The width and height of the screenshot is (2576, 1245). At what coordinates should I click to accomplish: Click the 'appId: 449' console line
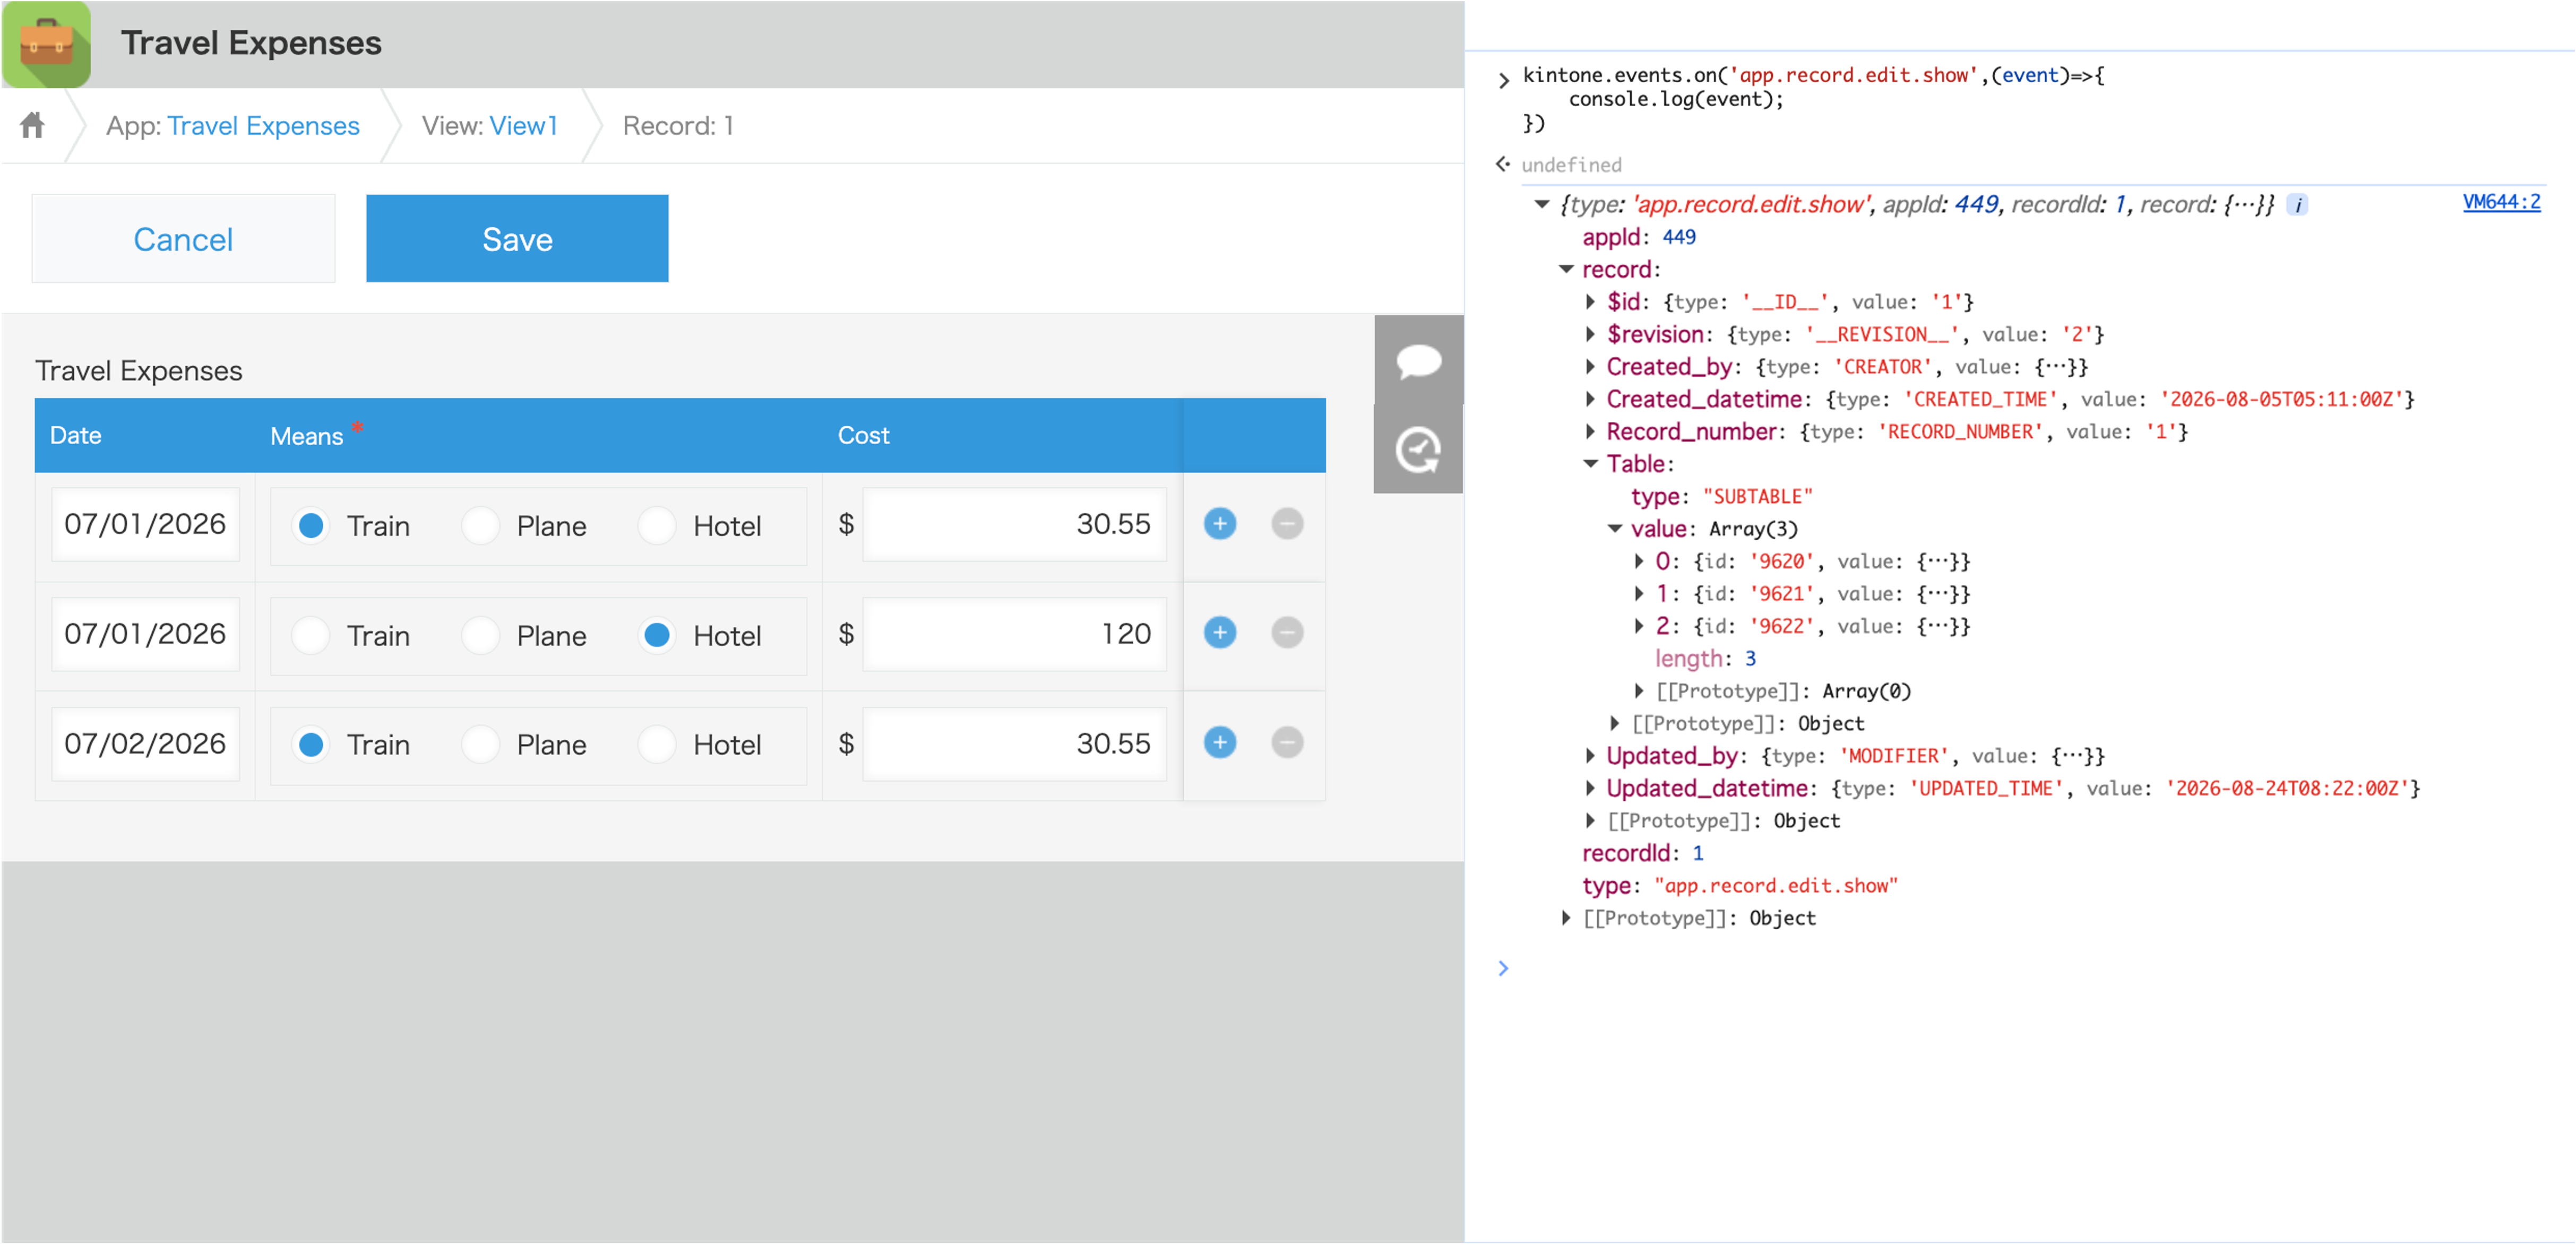pos(1639,237)
